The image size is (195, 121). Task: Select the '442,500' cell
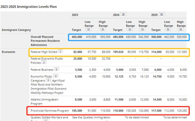(x=169, y=37)
